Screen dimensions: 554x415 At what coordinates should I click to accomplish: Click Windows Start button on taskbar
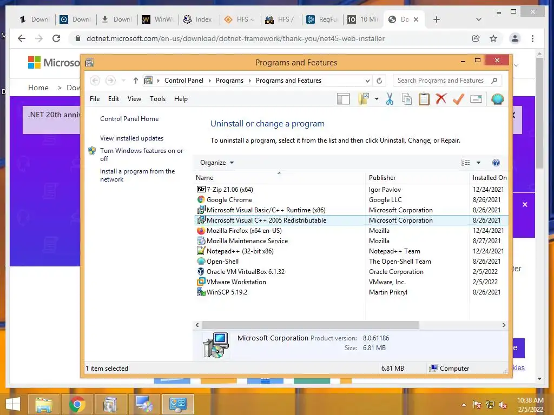click(x=13, y=404)
